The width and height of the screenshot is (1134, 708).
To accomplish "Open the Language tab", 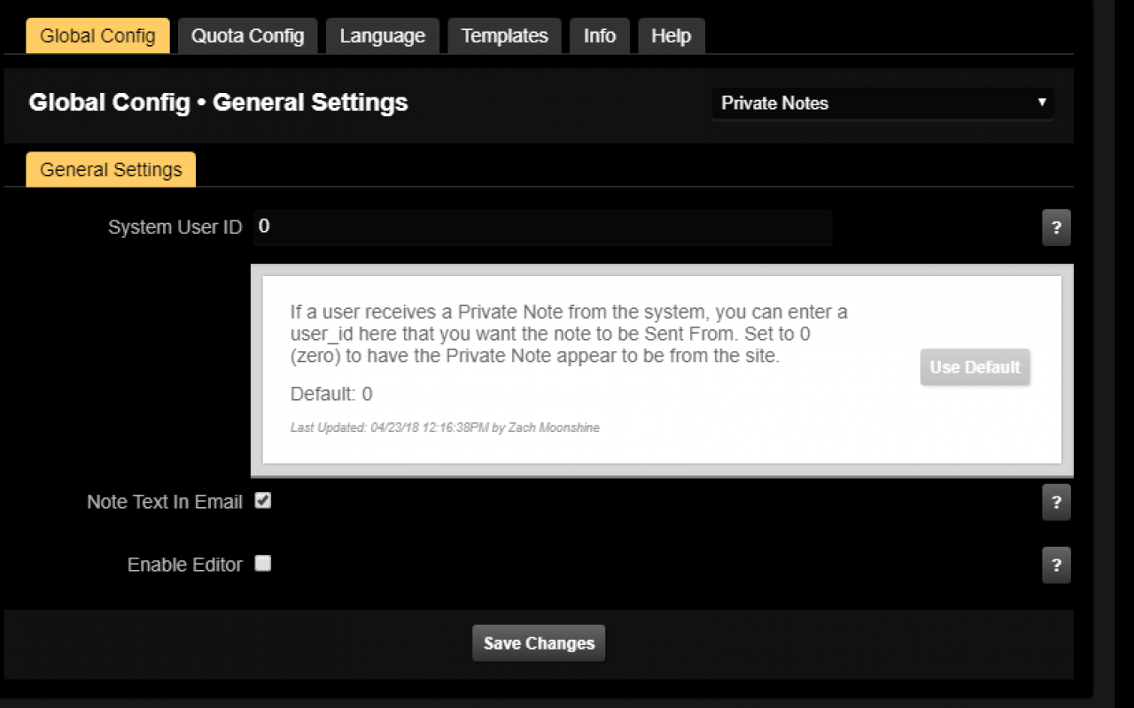I will point(383,36).
